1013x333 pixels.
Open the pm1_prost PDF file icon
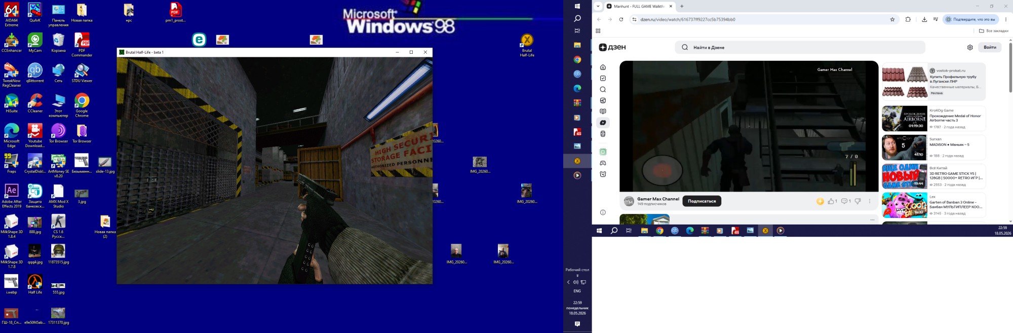pos(175,13)
